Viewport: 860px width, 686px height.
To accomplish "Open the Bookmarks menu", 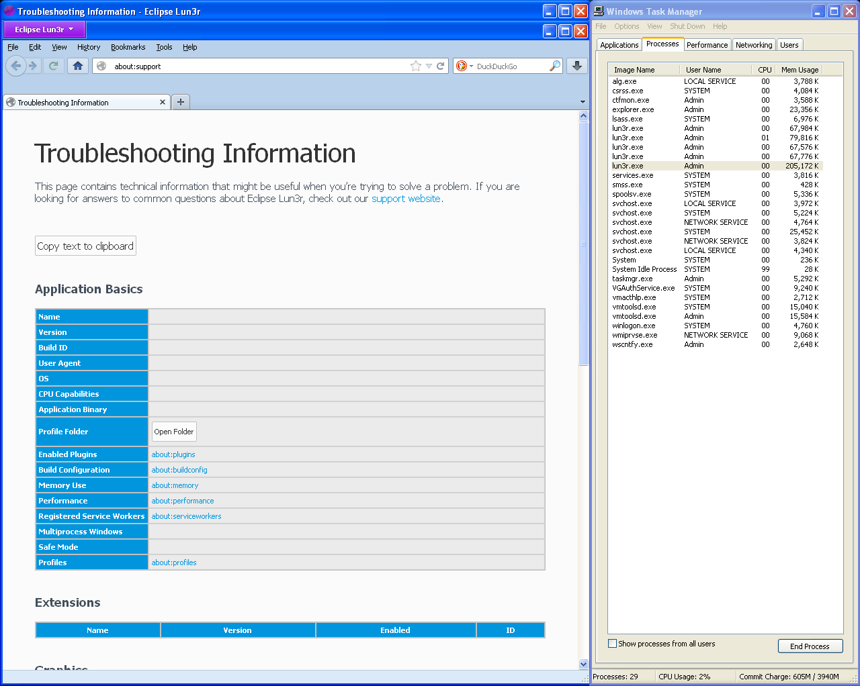I will 128,47.
